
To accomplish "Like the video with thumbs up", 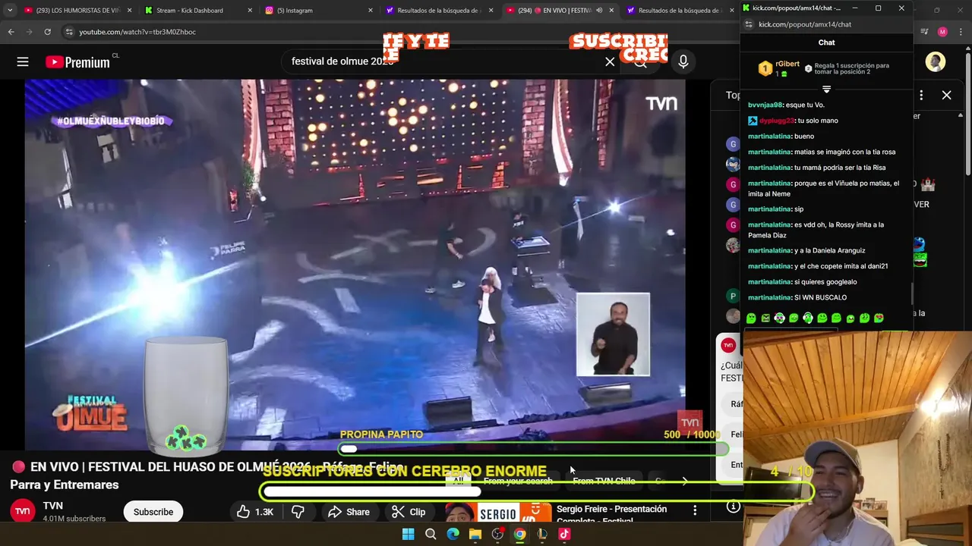I will pyautogui.click(x=255, y=512).
